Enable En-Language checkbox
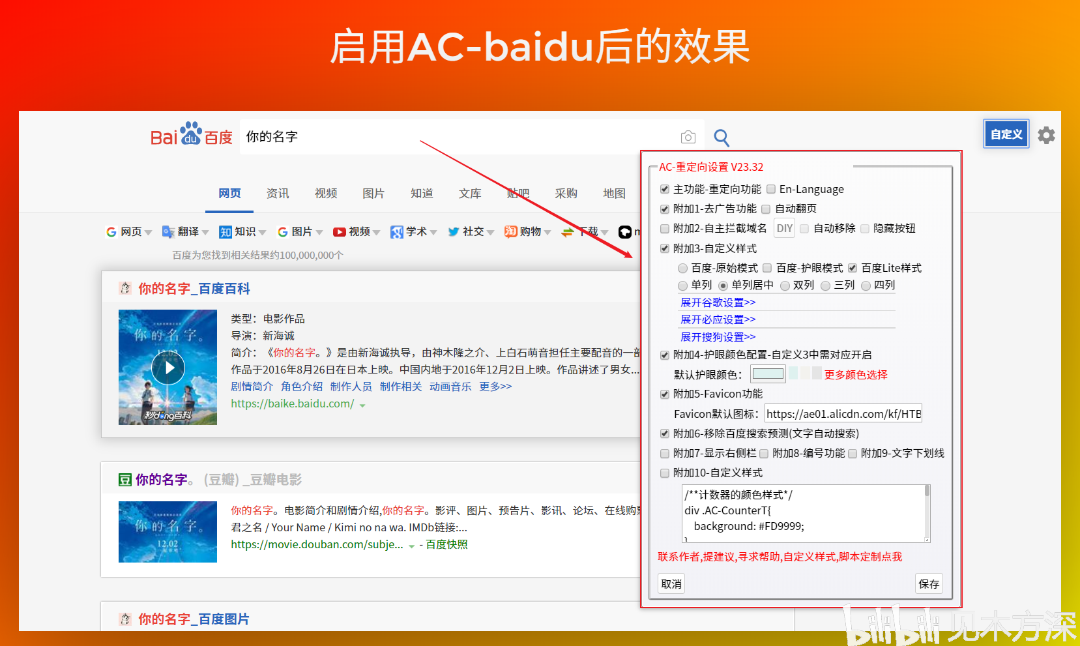The width and height of the screenshot is (1080, 646). [x=771, y=189]
